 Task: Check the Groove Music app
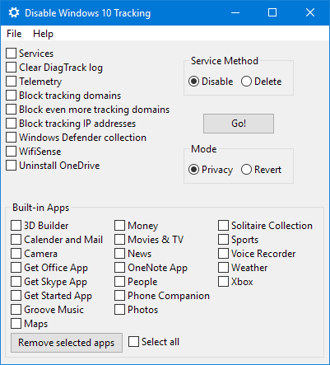16,310
